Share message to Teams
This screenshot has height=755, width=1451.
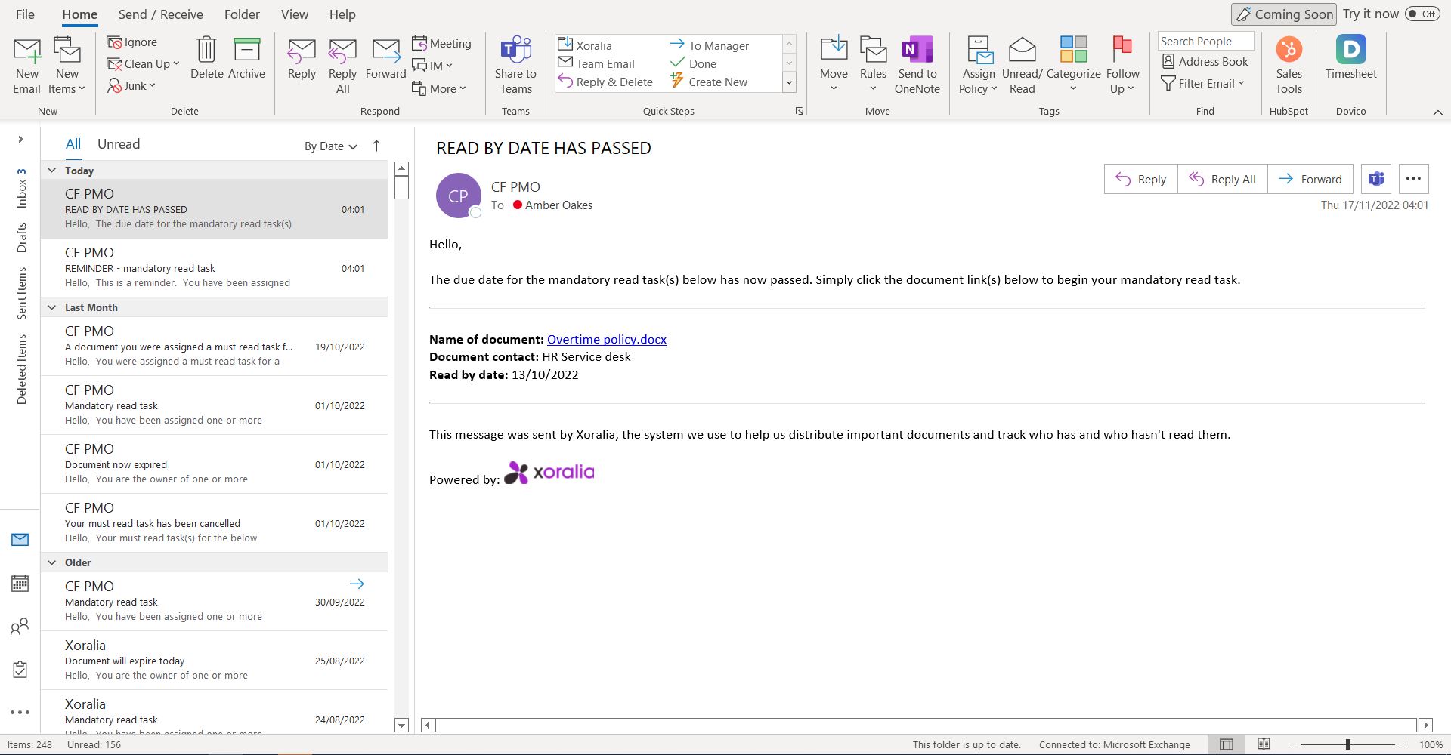(515, 66)
